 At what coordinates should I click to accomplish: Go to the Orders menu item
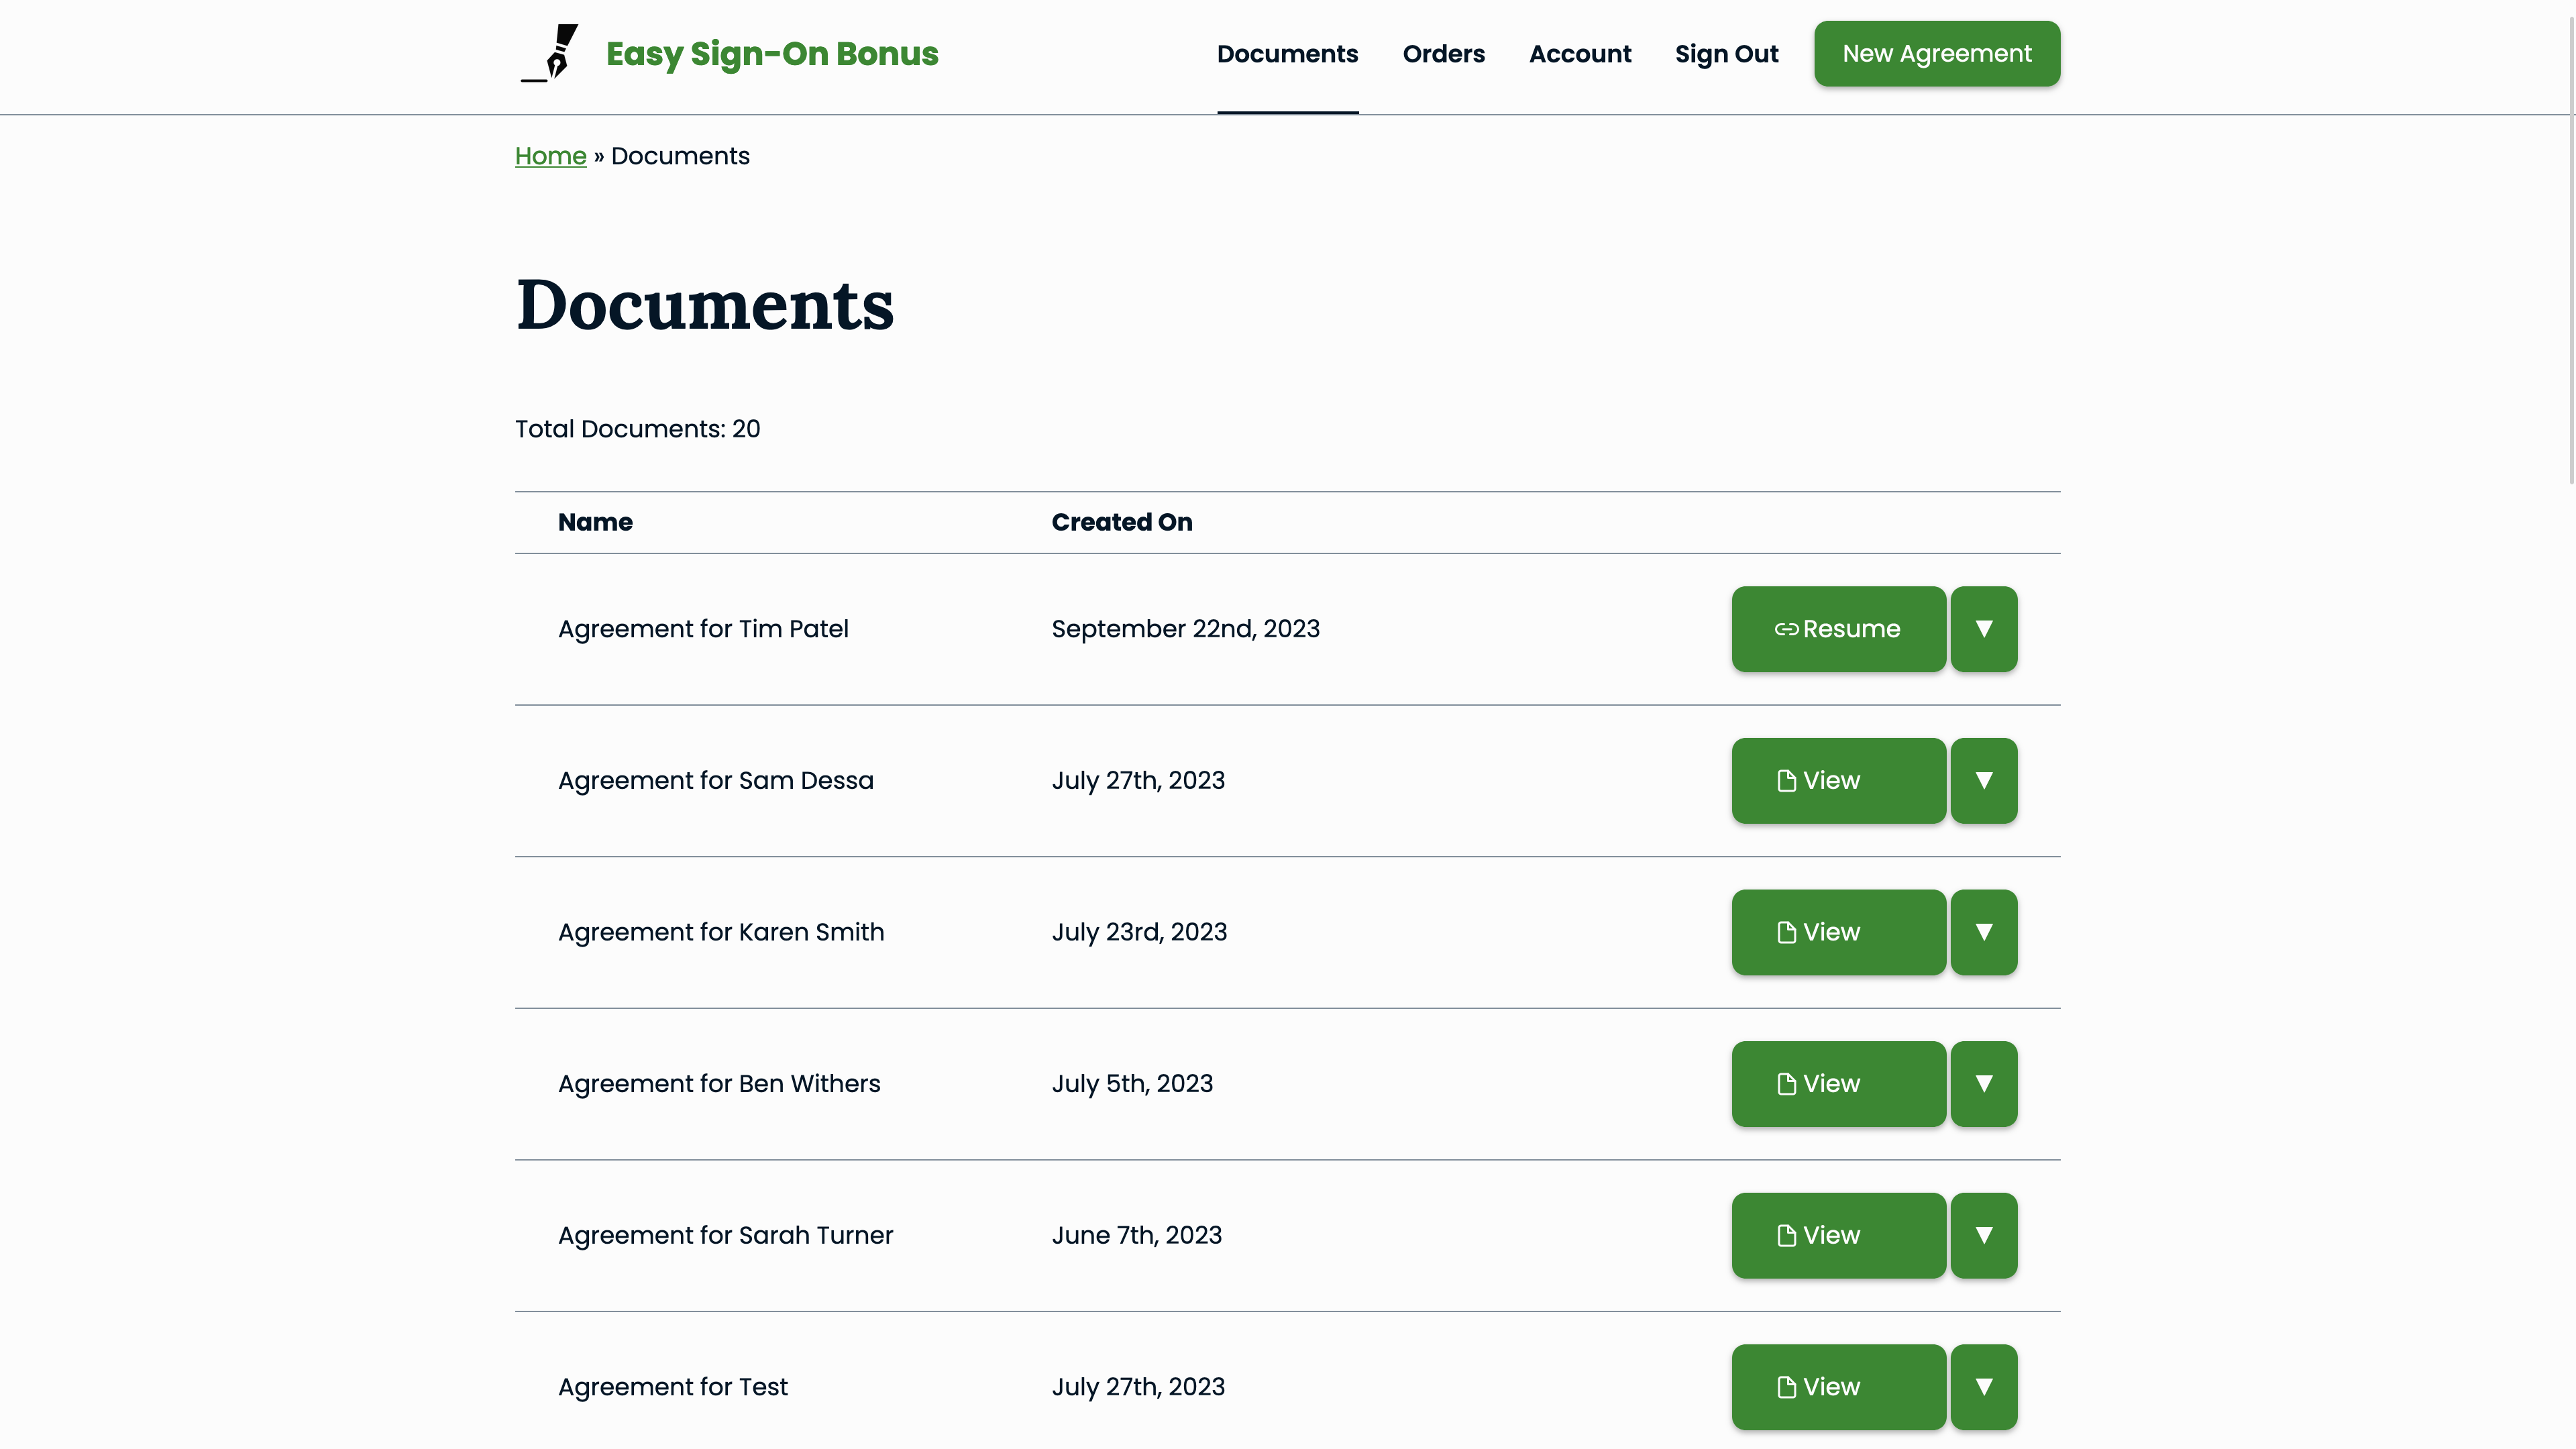pos(1443,54)
